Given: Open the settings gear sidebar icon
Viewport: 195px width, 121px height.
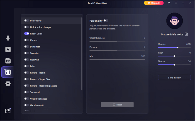Looking at the screenshot, I should point(8,84).
